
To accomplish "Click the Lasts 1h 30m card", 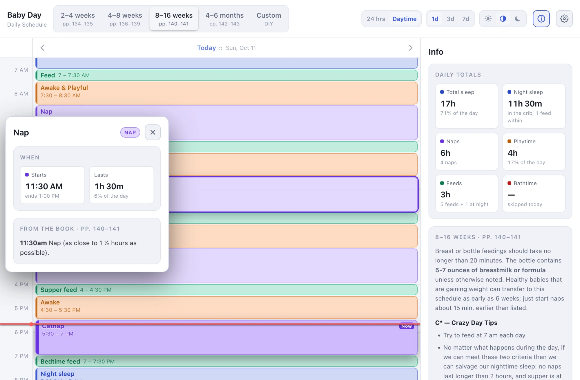I will click(x=122, y=185).
